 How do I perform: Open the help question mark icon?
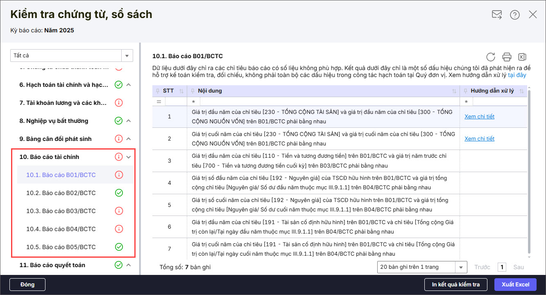(514, 15)
